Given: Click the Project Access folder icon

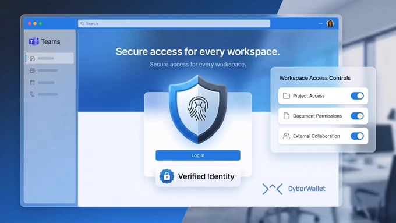Looking at the screenshot, I should pyautogui.click(x=287, y=96).
